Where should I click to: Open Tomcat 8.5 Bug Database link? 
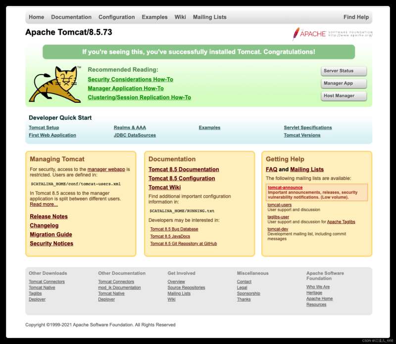pyautogui.click(x=174, y=229)
